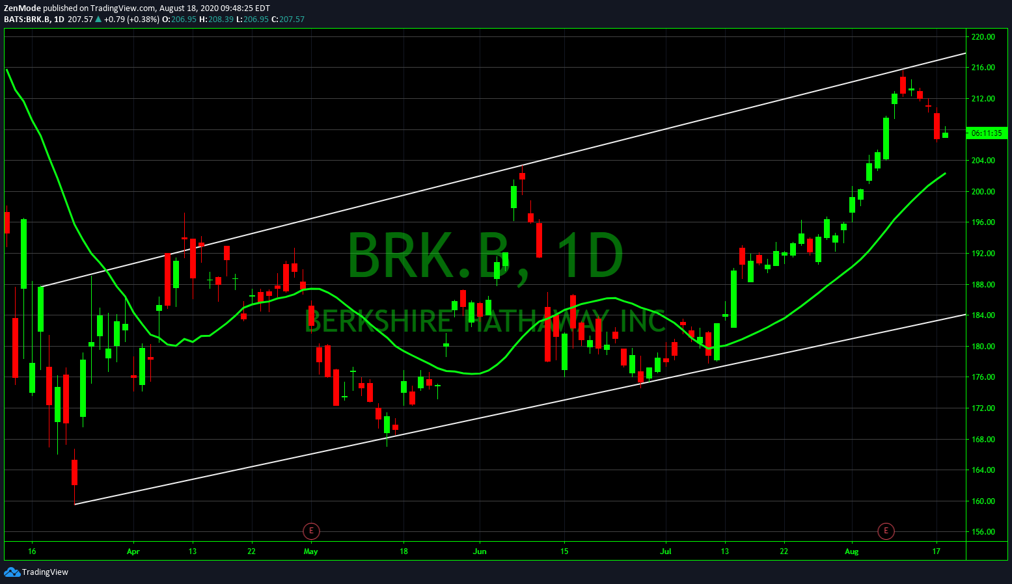
Task: Click the Jul label on time axis
Action: click(666, 551)
